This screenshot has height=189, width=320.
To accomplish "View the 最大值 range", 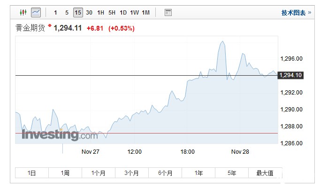I will (265, 173).
